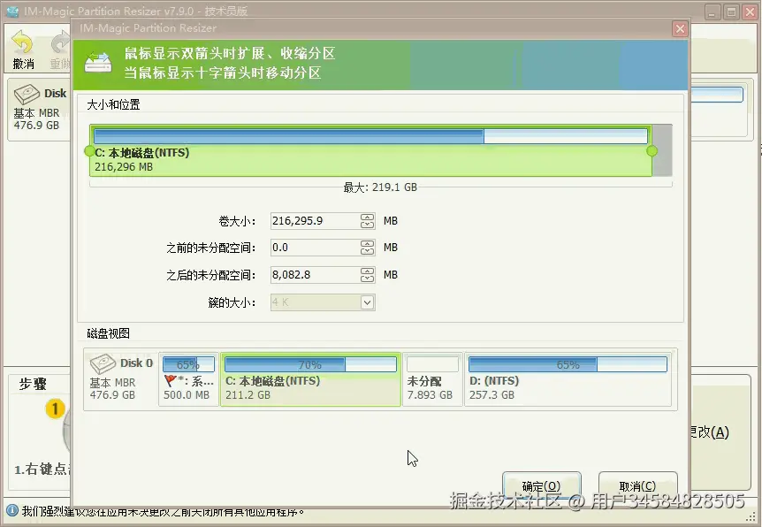This screenshot has width=762, height=527.
Task: Click the 70% usage bar of C partition
Action: [x=310, y=364]
